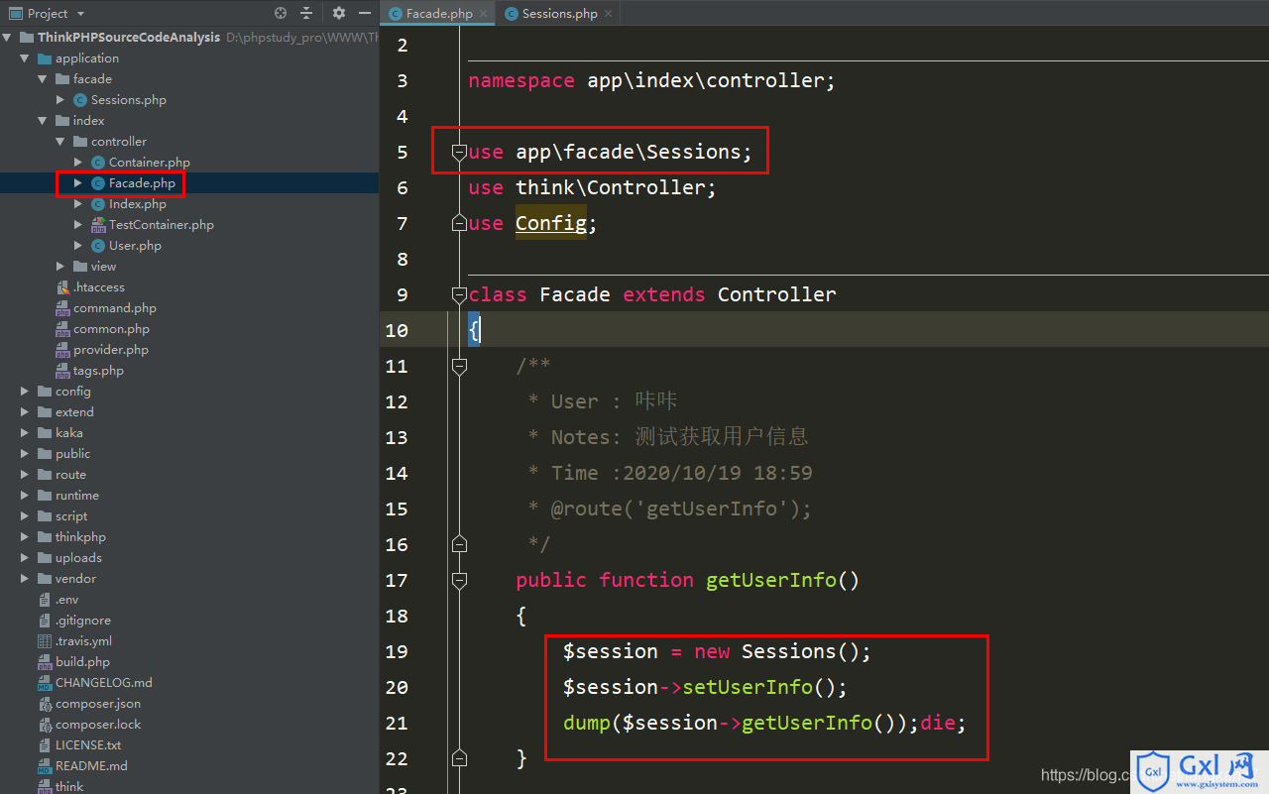Click the extend folder icon
The width and height of the screenshot is (1269, 794).
(45, 412)
